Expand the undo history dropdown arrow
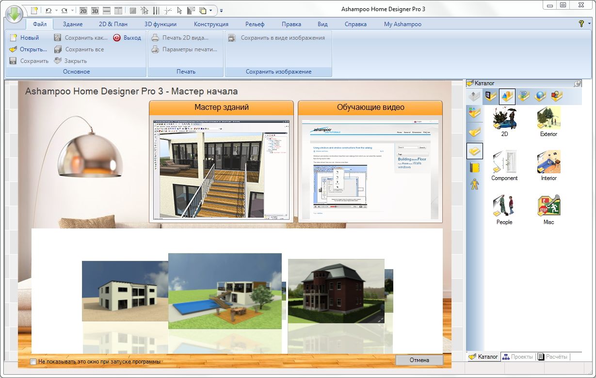Viewport: 596px width, 378px height. [x=56, y=10]
